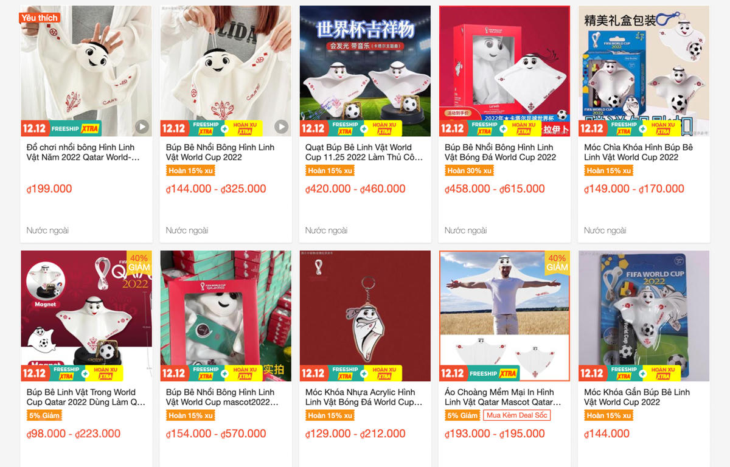
Task: Click the 40% GIẢM badge on magnet doll product
Action: click(x=139, y=262)
